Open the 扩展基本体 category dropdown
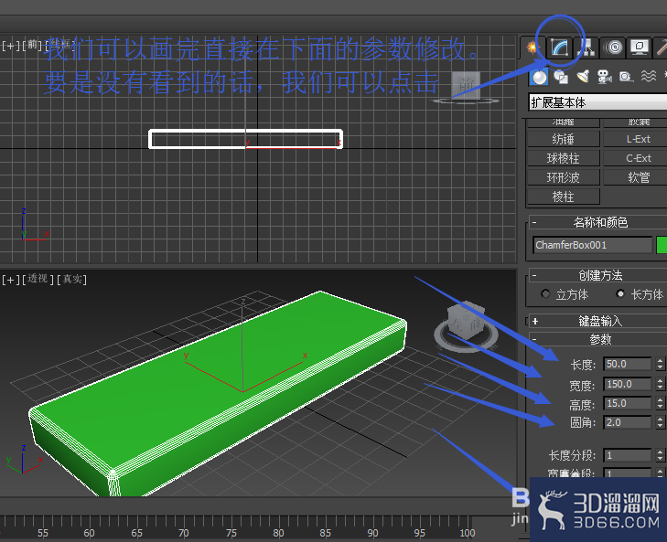Screen dimensions: 667x542 click(x=597, y=102)
